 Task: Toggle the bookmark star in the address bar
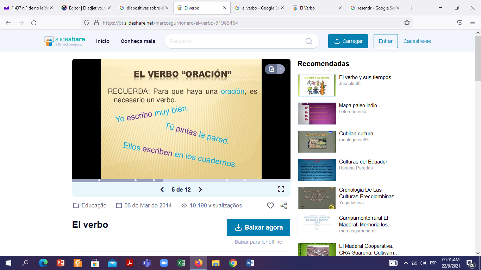407,22
